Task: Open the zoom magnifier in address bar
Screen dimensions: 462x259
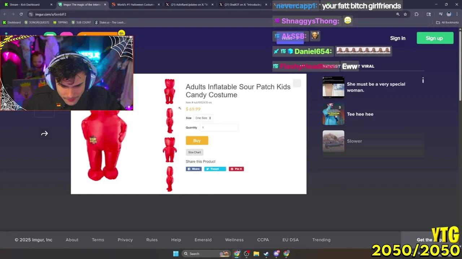Action: click(x=398, y=14)
